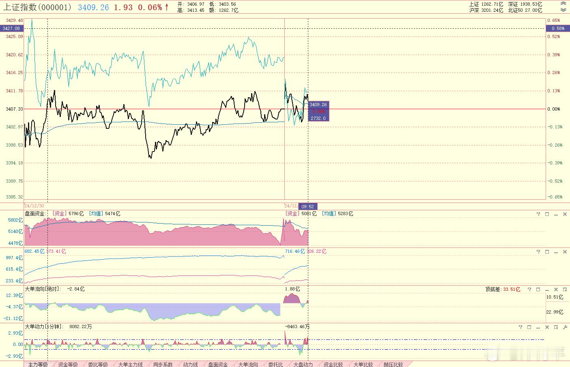Click the 上证指数(000001) title
Viewport: 570px width, 367px height.
coord(38,7)
